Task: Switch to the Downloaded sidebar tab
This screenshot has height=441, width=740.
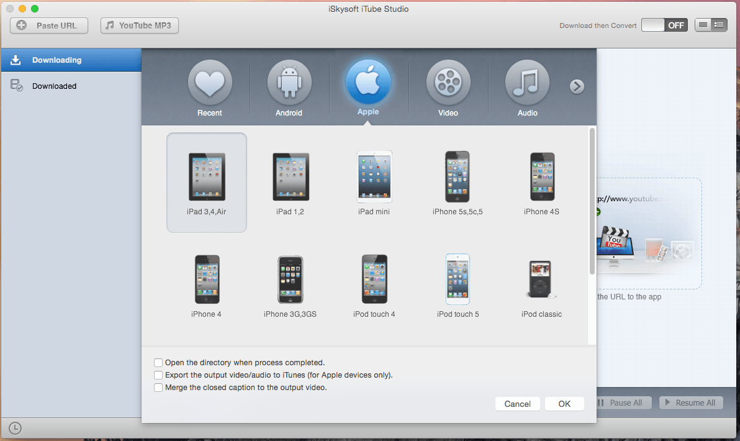Action: (x=71, y=86)
